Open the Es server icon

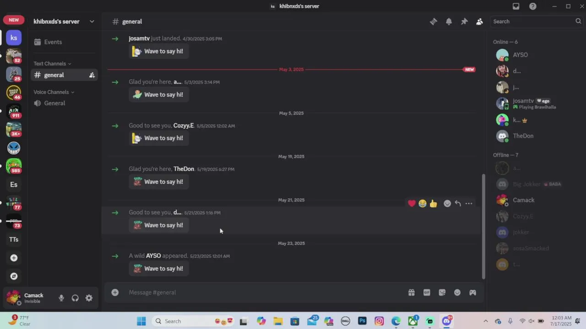pyautogui.click(x=14, y=185)
